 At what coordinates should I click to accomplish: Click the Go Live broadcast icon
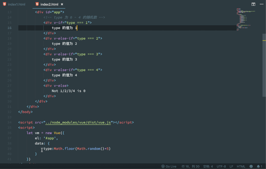[163, 167]
